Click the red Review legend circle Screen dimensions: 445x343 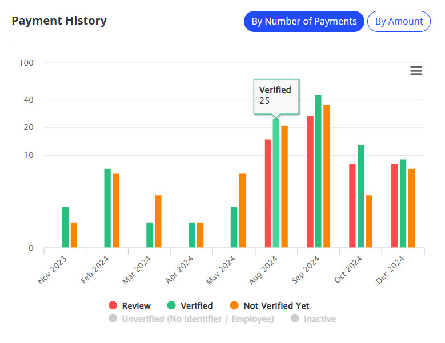113,306
